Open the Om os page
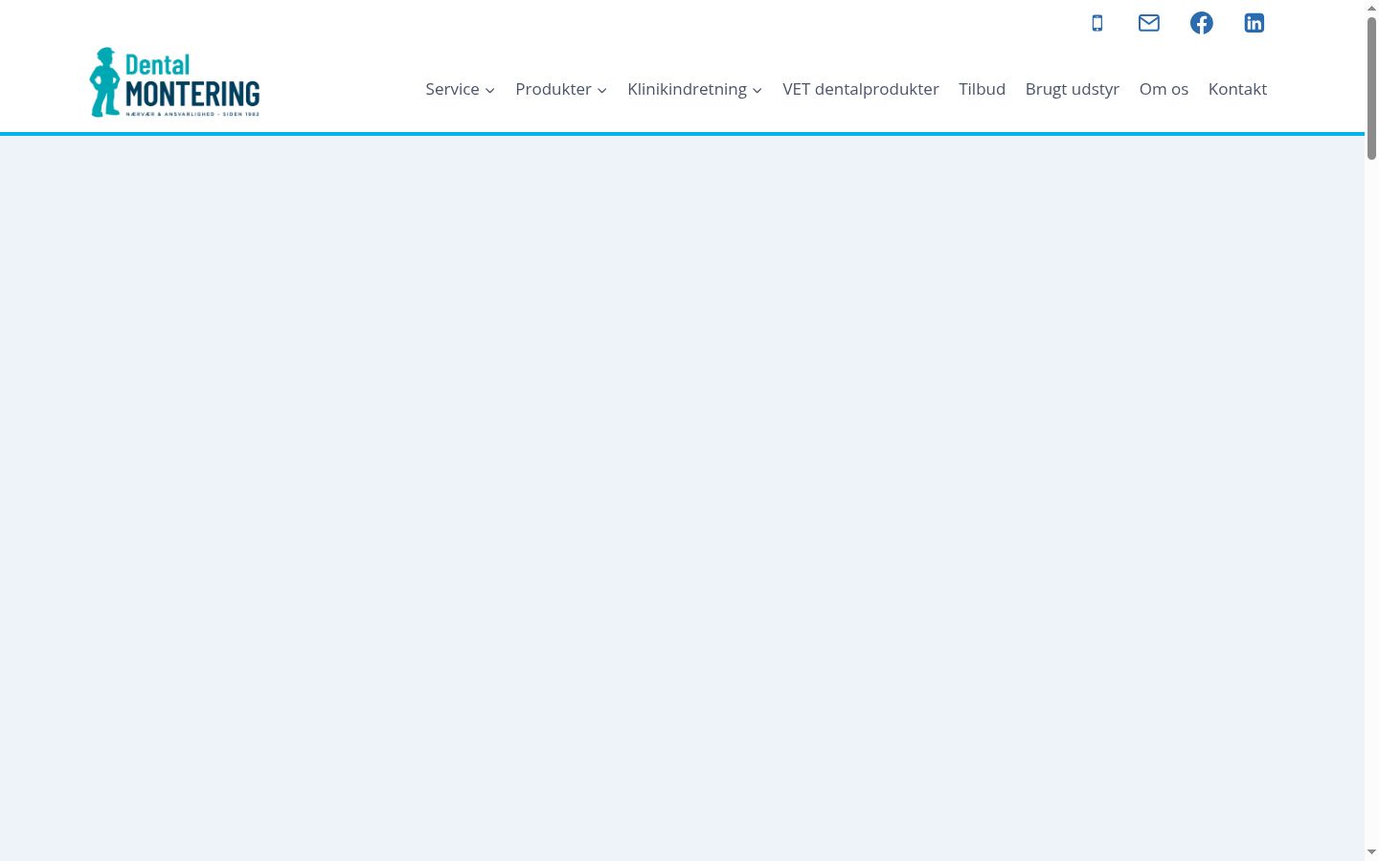This screenshot has height=861, width=1379. [x=1164, y=89]
